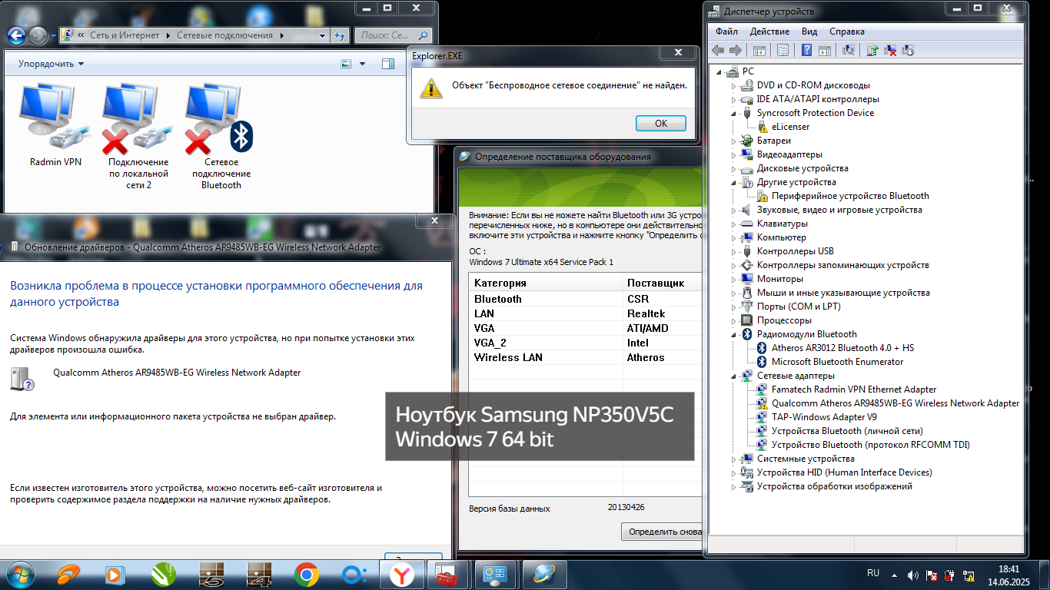Open Windows Media Player taskbar icon
The height and width of the screenshot is (590, 1050).
pyautogui.click(x=114, y=575)
